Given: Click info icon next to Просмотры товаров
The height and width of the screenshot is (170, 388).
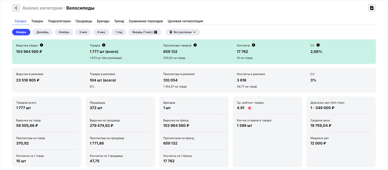Looking at the screenshot, I should coord(195,45).
